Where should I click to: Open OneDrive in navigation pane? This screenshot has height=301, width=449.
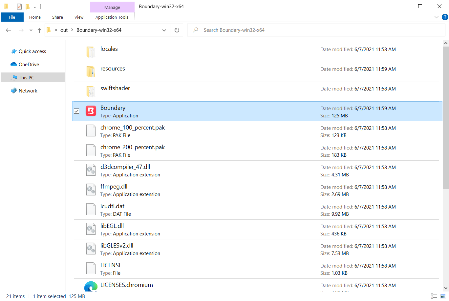(29, 65)
